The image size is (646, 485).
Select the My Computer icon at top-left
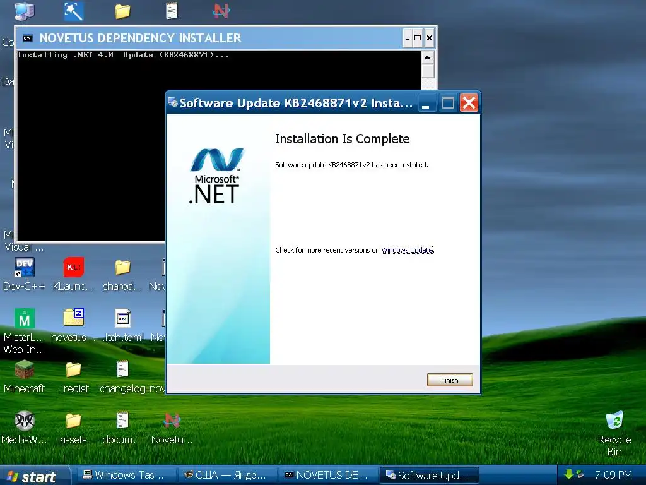click(x=25, y=11)
